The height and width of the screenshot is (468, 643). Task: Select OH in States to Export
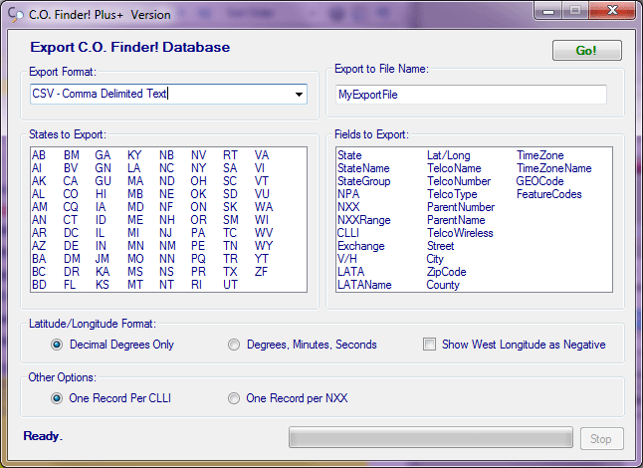point(198,181)
